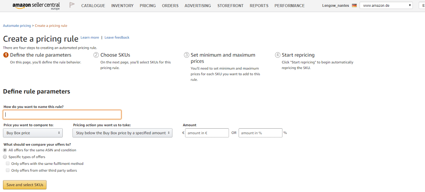
Task: Check Only offers with same fulfilment method
Action: tap(8, 164)
